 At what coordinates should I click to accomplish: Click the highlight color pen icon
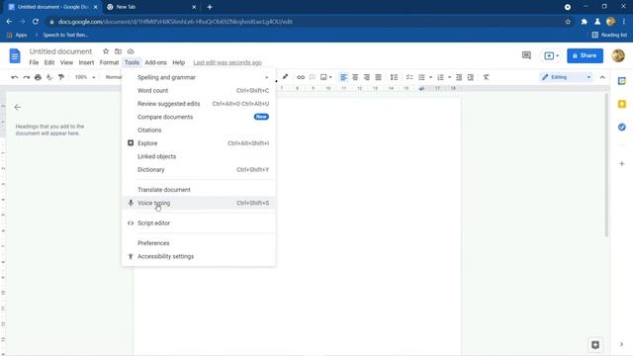285,77
